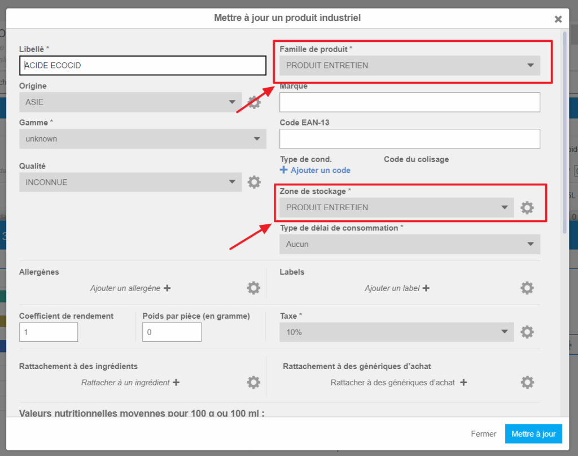
Task: Open gear for génériques d'achat section
Action: click(x=527, y=383)
